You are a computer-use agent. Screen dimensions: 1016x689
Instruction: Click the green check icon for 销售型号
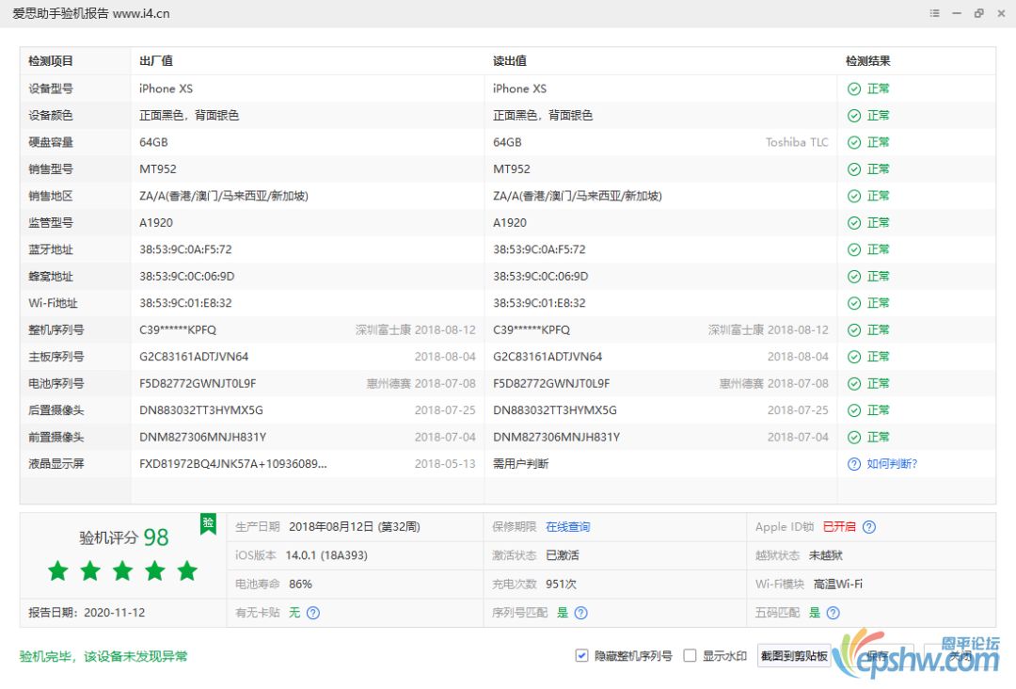coord(854,169)
